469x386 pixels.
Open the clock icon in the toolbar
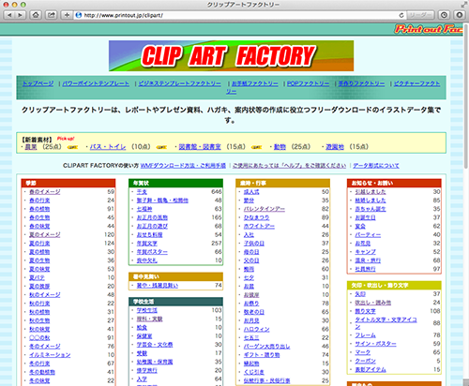click(x=444, y=15)
